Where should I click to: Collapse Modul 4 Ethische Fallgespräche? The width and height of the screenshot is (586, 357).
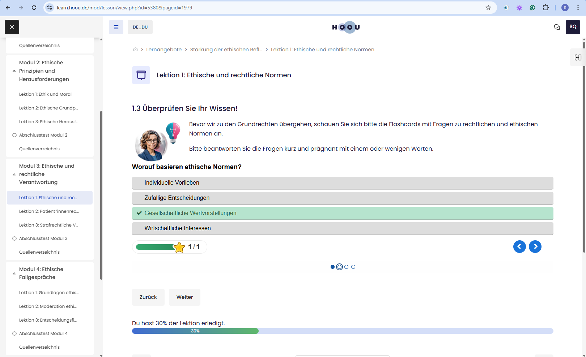tap(14, 274)
